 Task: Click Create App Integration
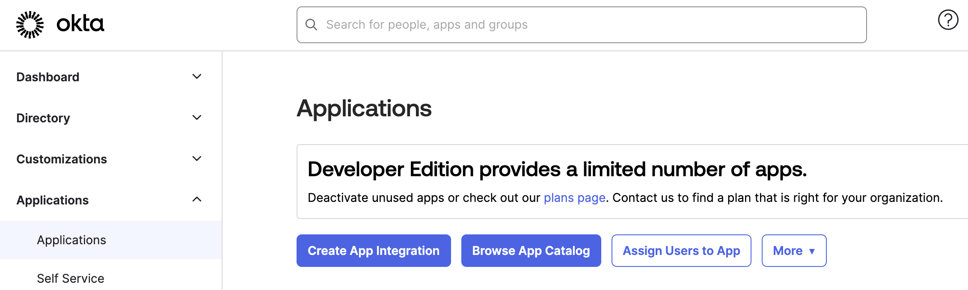[x=373, y=251]
